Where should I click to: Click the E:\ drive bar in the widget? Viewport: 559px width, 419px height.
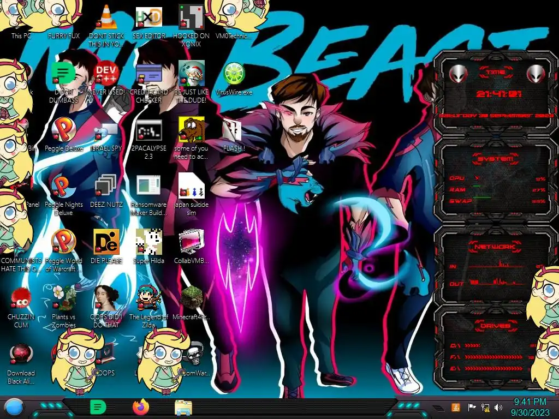point(495,368)
